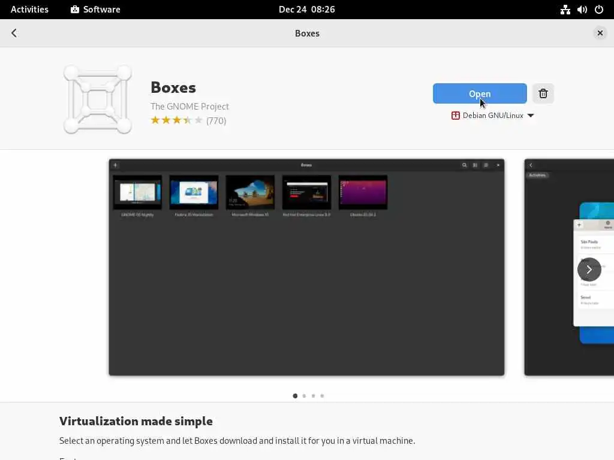Image resolution: width=614 pixels, height=460 pixels.
Task: Open the Boxes application
Action: [x=479, y=93]
